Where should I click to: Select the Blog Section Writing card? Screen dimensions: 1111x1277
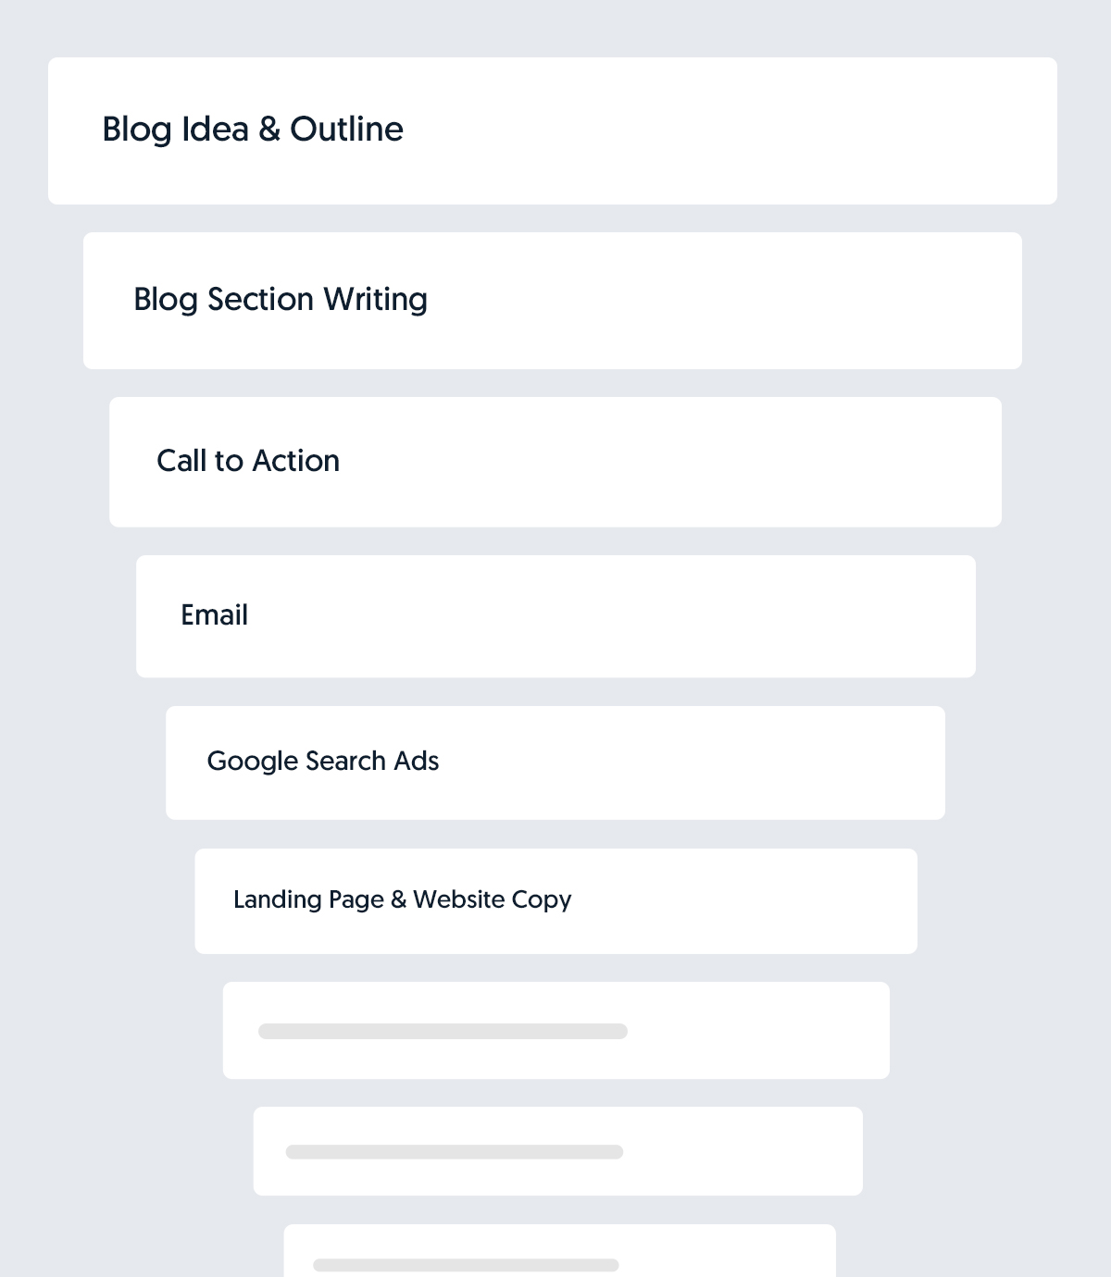553,301
